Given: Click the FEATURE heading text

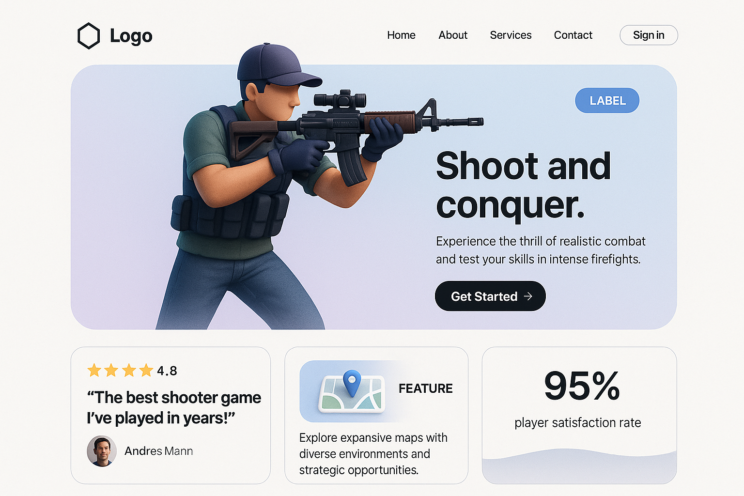Looking at the screenshot, I should (x=425, y=388).
